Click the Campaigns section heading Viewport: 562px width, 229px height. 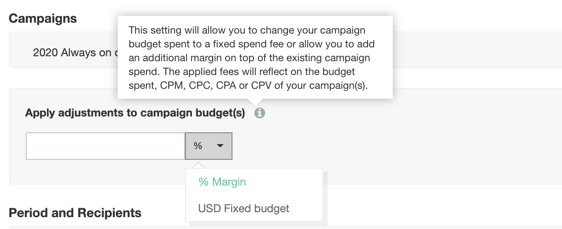point(43,19)
